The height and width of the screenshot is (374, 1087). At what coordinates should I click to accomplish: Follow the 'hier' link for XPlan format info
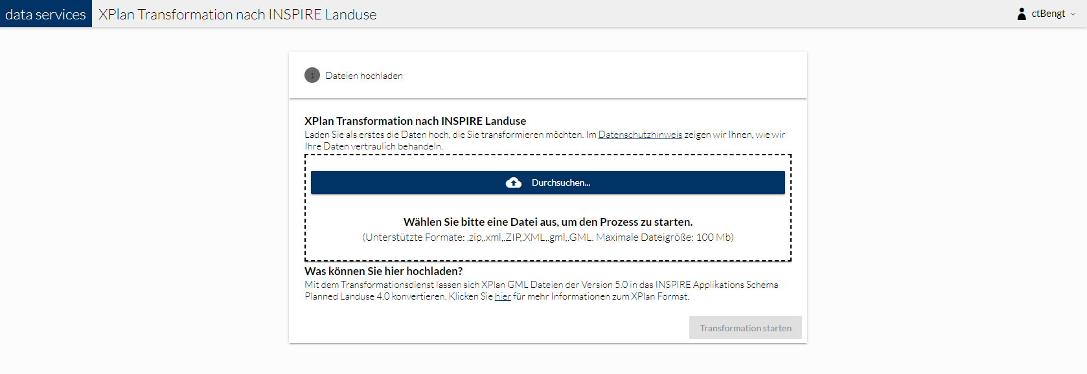[503, 296]
